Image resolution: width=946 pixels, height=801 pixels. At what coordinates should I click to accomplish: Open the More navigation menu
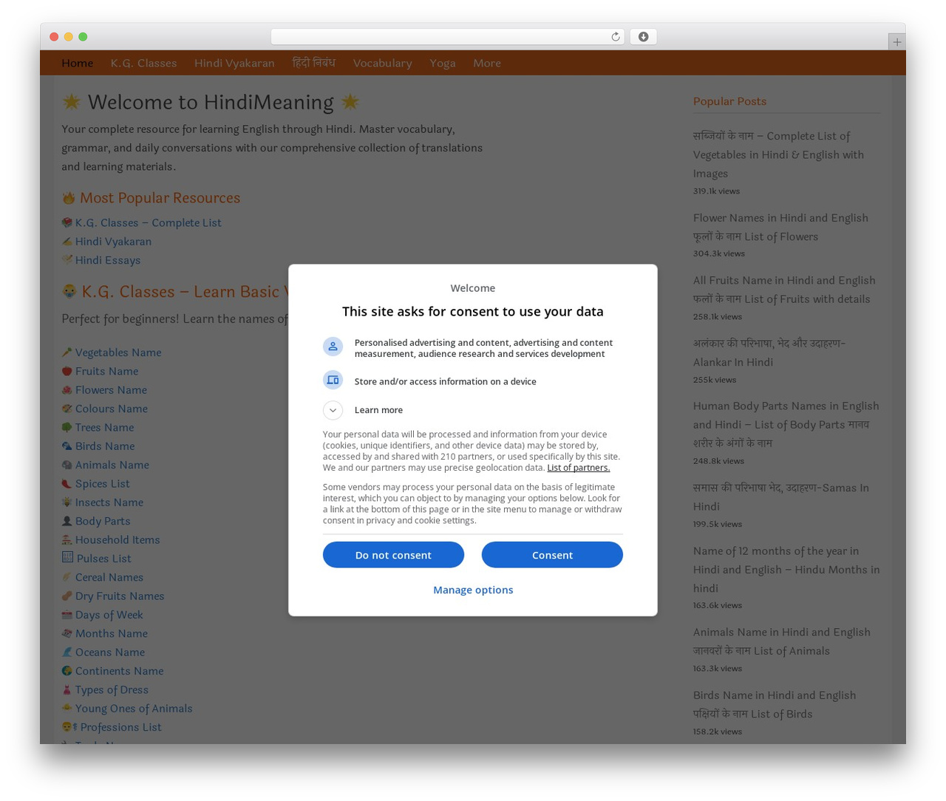[x=487, y=63]
